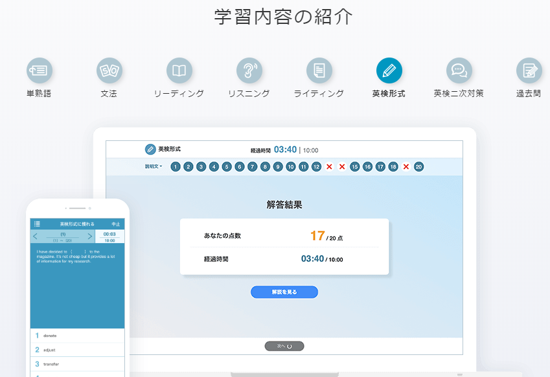This screenshot has width=550, height=377.
Task: Tap 中止 on the phone screen
Action: (116, 224)
